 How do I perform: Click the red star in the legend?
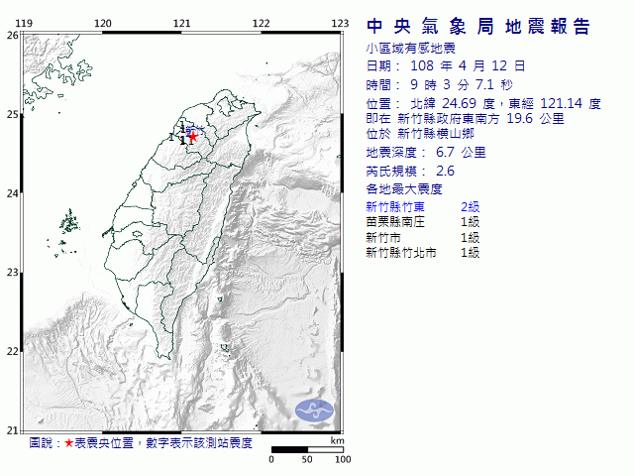click(x=68, y=443)
